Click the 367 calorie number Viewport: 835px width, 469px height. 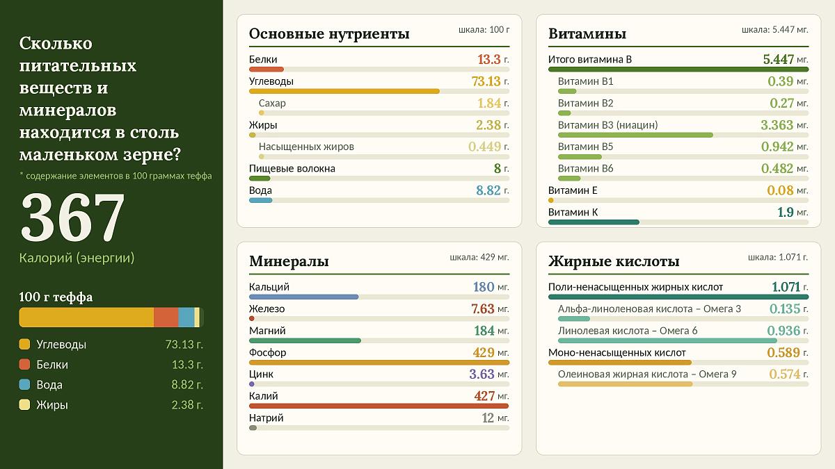click(73, 217)
